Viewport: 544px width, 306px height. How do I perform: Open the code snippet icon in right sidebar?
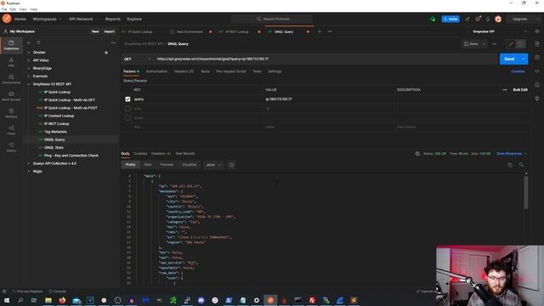(537, 71)
